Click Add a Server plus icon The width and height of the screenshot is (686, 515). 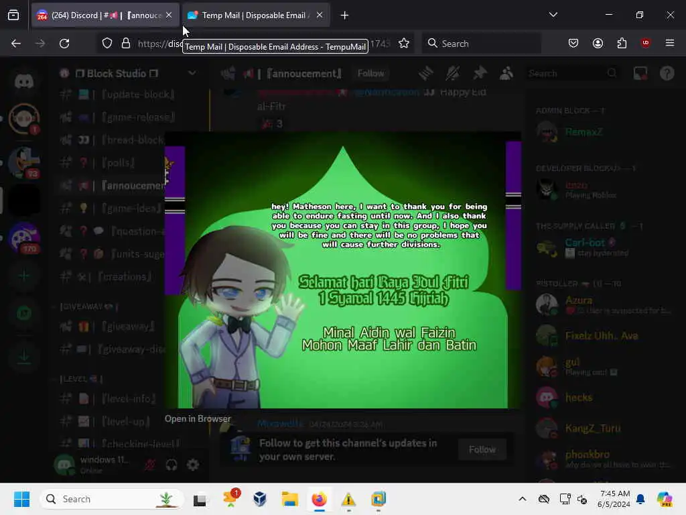point(24,276)
